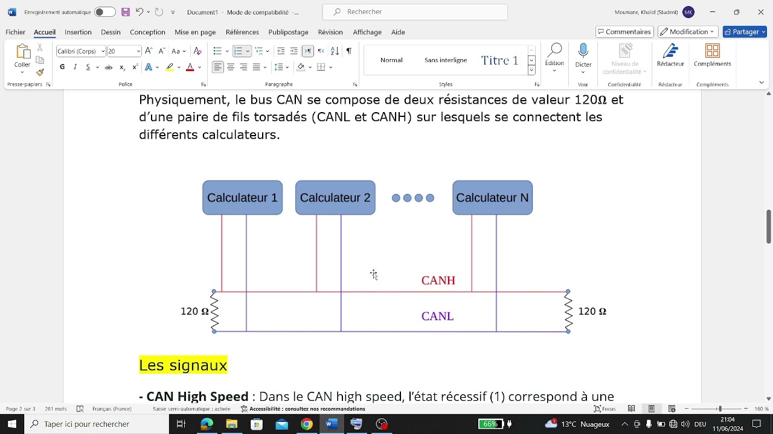Open Google Chrome from the taskbar

307,424
